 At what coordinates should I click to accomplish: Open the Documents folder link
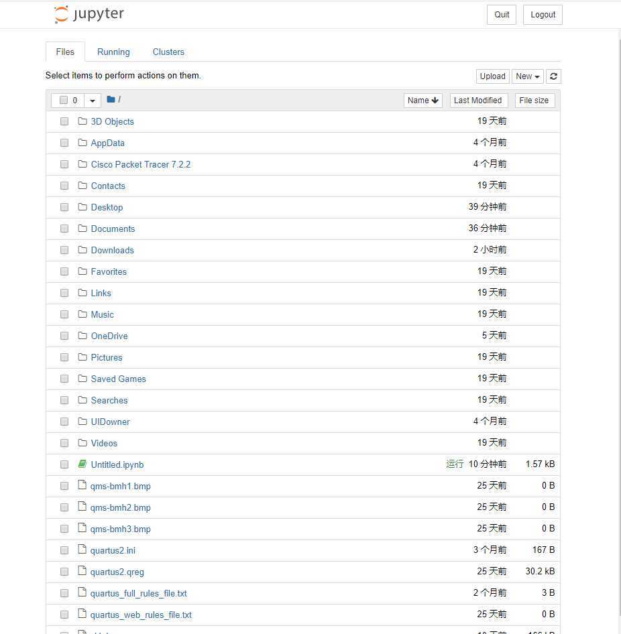coord(113,229)
